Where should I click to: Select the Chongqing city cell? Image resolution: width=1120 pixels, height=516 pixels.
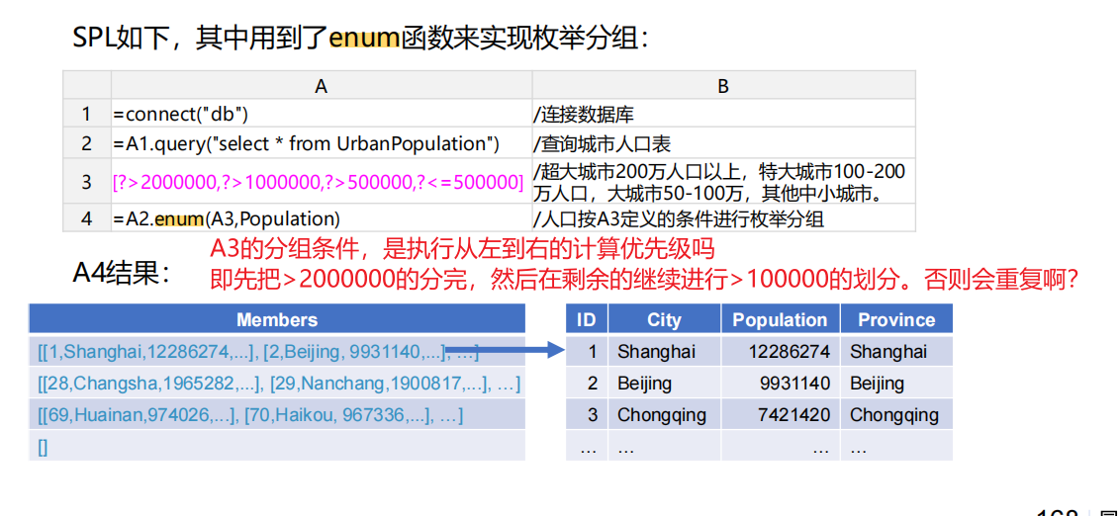tap(662, 415)
